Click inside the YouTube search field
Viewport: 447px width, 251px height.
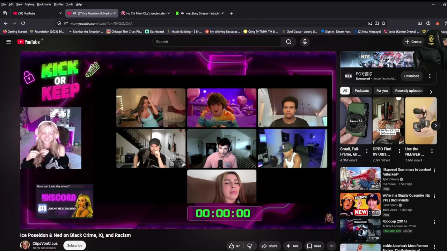(x=217, y=42)
